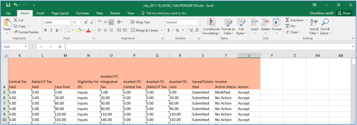The width and height of the screenshot is (357, 125).
Task: Enable Wrap Text
Action: 140,22
